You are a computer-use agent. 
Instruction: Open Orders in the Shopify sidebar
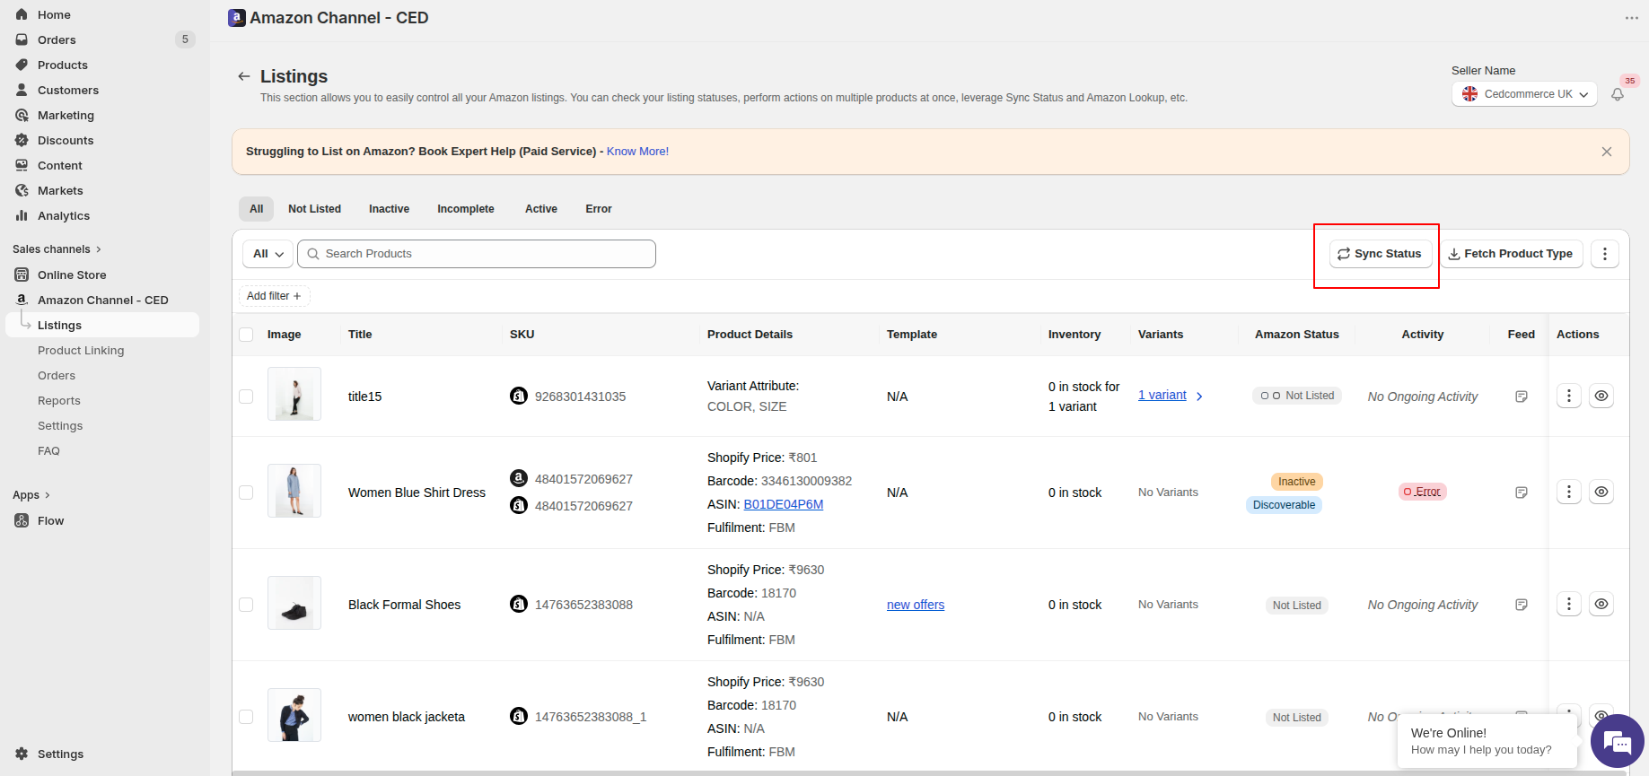[57, 39]
